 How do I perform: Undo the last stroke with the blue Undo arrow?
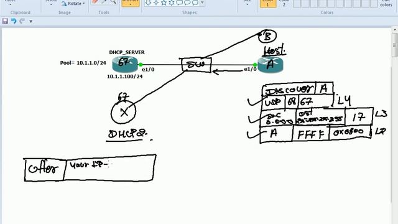(14, 21)
